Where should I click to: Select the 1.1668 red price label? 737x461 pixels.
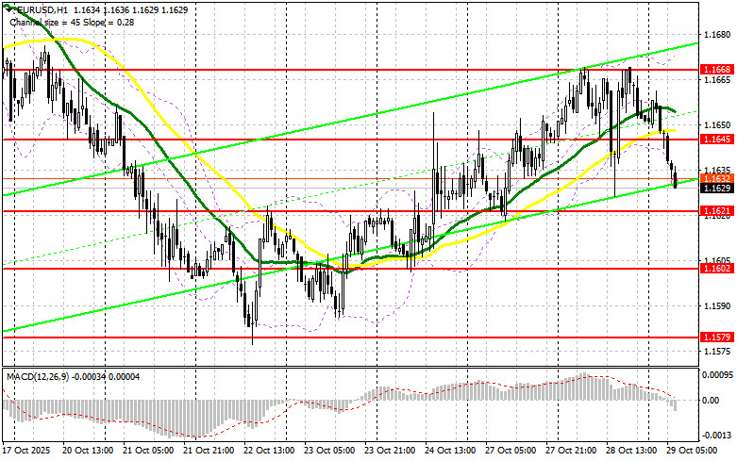717,70
